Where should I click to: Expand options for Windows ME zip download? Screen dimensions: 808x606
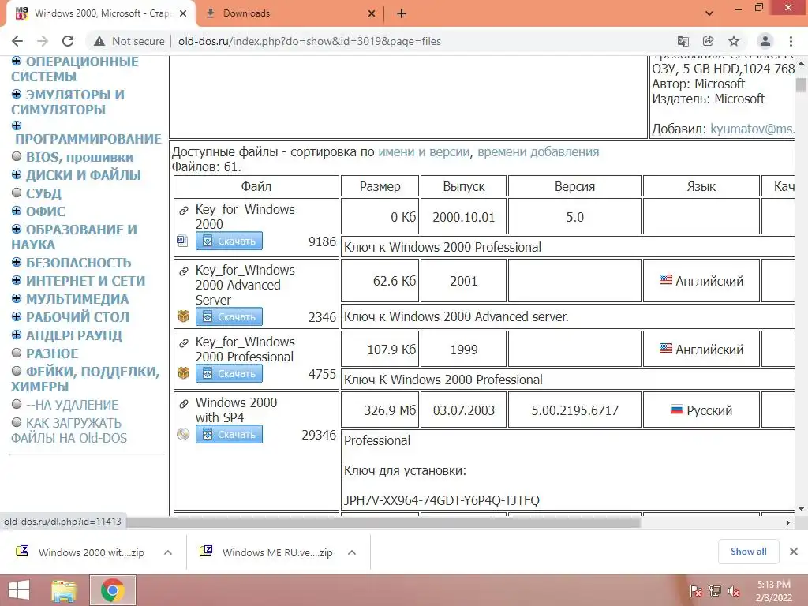coord(352,552)
